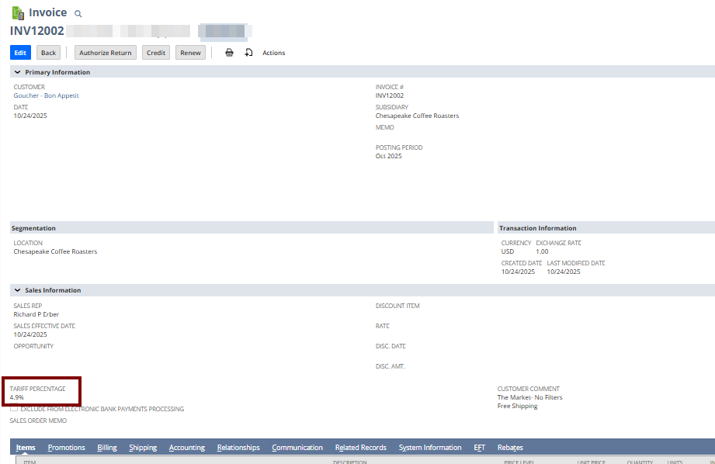Click the Back button
This screenshot has height=464, width=715.
[48, 53]
